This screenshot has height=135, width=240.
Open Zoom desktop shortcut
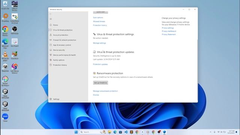pyautogui.click(x=5, y=117)
